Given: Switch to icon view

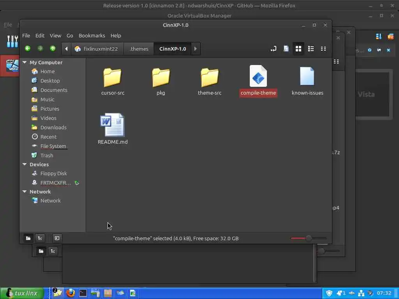Looking at the screenshot, I should [298, 49].
